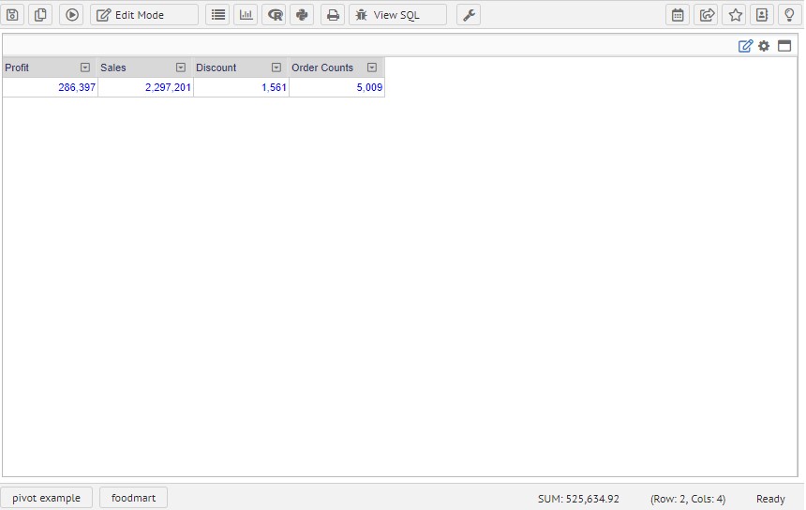Screen dimensions: 806x510
Task: Open the Profit column dropdown
Action: [x=85, y=67]
